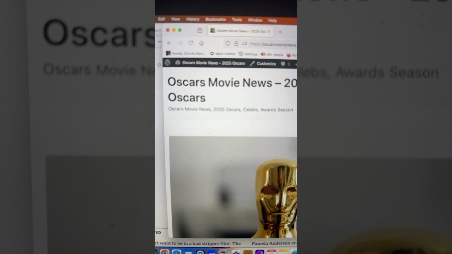The height and width of the screenshot is (254, 452).
Task: Go to the home page icon
Action: tap(201, 43)
